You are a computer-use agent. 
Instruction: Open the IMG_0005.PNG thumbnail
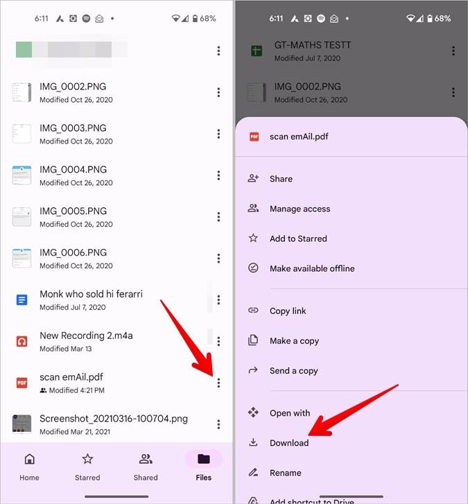point(22,217)
